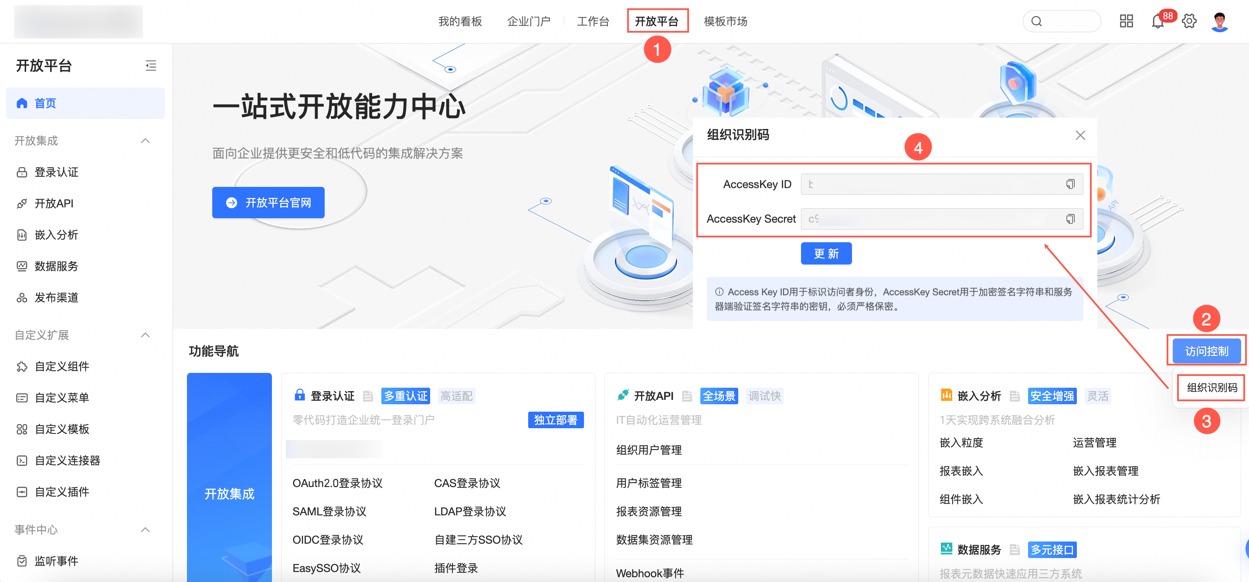Image resolution: width=1249 pixels, height=582 pixels.
Task: Collapse the 自定义扩展 sidebar section
Action: pos(145,335)
